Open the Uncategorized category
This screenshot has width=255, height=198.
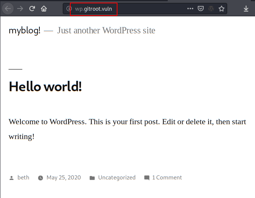tap(117, 178)
